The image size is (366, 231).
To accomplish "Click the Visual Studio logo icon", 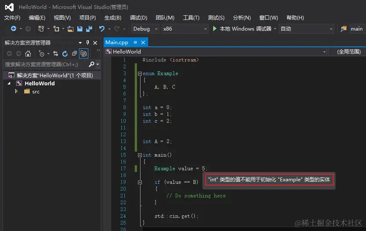I will 9,7.
